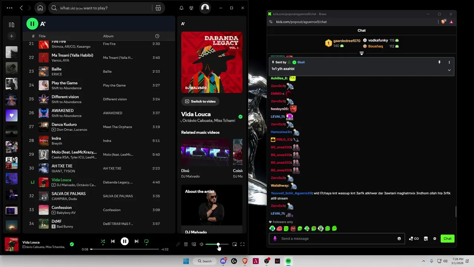The height and width of the screenshot is (267, 474).
Task: Click the duration clock column header
Action: tap(157, 36)
